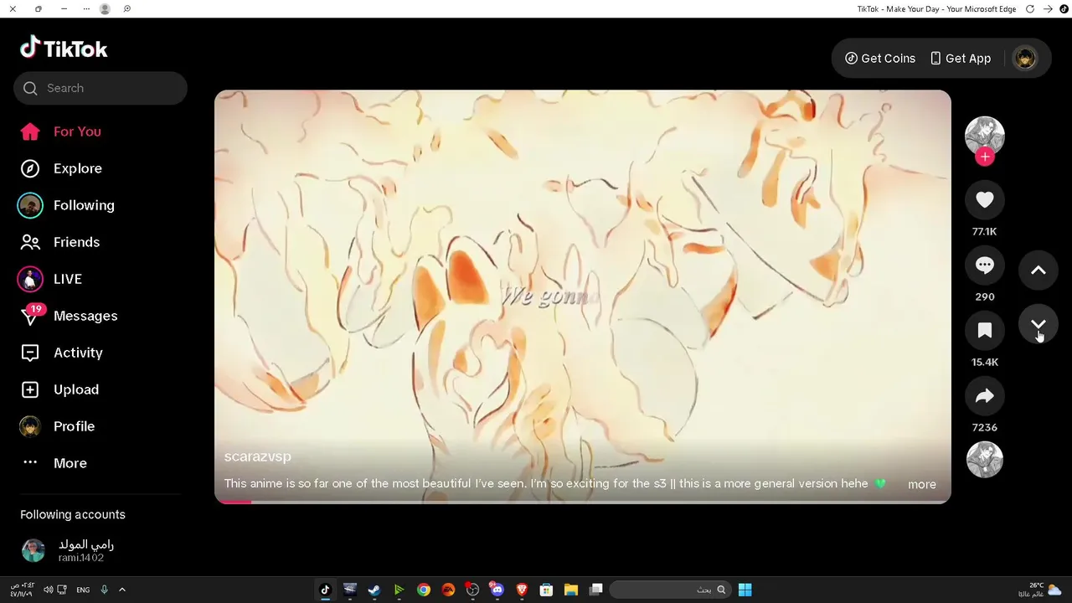The width and height of the screenshot is (1072, 603).
Task: Click the TikTok logo
Action: 64,48
